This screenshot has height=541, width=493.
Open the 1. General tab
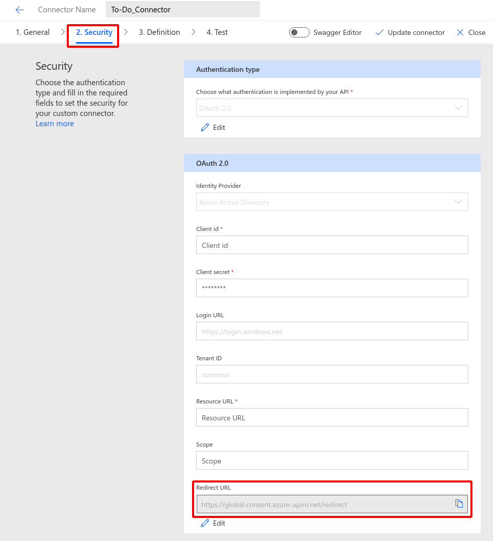pyautogui.click(x=33, y=32)
